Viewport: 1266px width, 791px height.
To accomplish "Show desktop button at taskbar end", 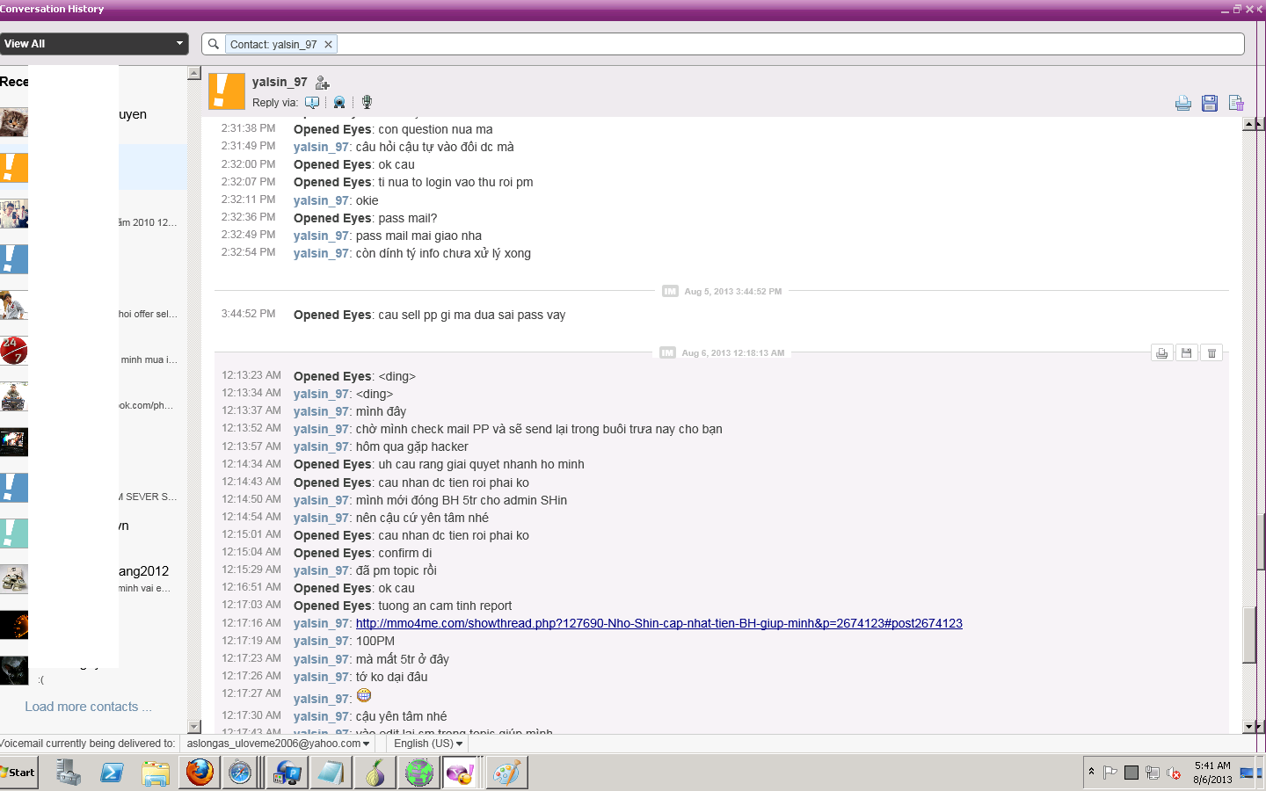I will (x=1262, y=773).
